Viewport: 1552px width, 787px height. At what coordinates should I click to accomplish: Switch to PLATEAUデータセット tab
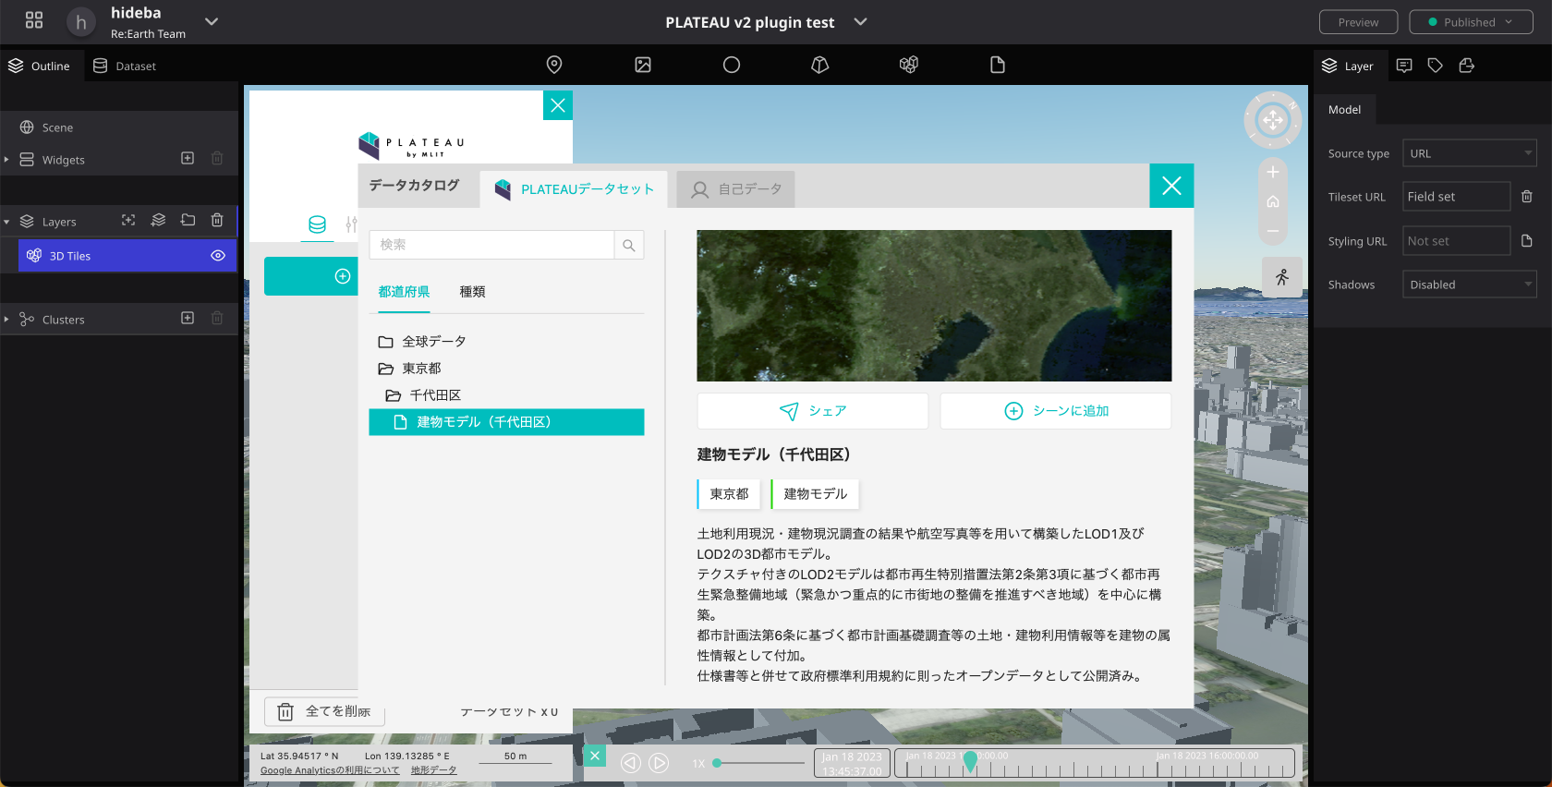point(574,189)
